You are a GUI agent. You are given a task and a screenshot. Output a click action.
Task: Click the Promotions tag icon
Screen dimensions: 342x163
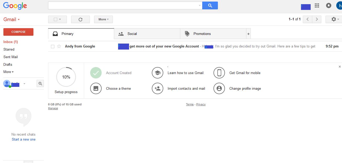187,34
